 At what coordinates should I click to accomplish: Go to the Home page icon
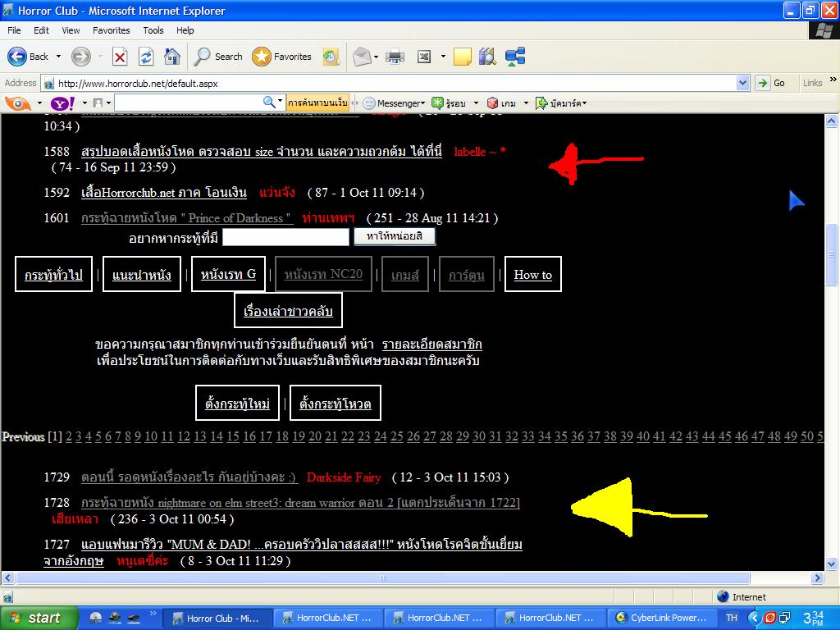[x=172, y=57]
